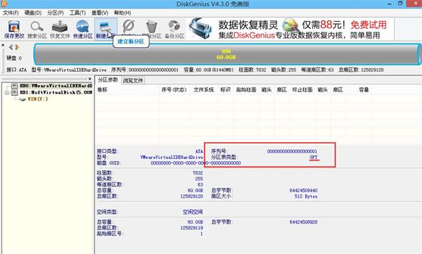
Task: Close the left disk tree panel
Action: point(90,79)
